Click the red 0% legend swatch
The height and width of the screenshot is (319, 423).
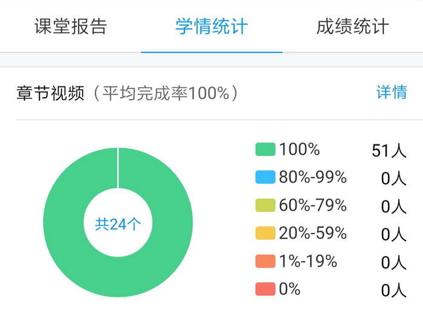click(x=265, y=289)
